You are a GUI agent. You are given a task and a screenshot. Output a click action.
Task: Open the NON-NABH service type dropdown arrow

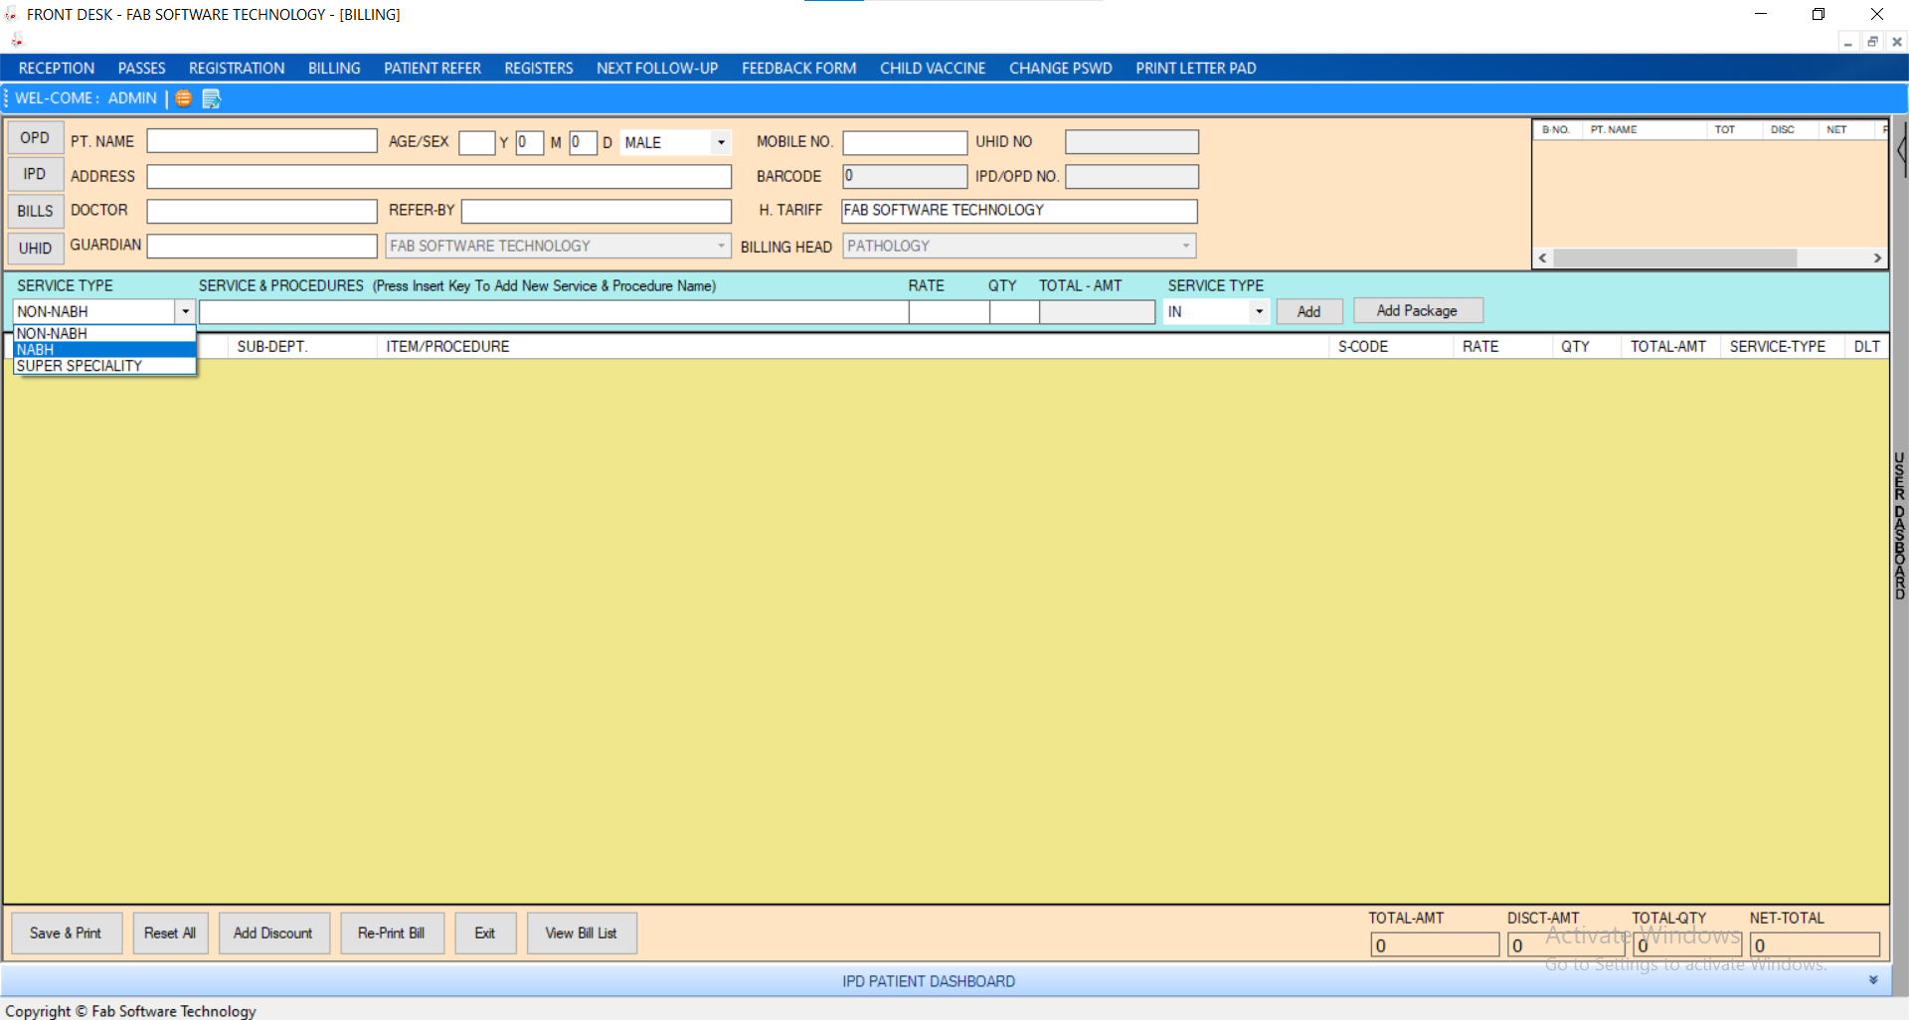point(185,311)
